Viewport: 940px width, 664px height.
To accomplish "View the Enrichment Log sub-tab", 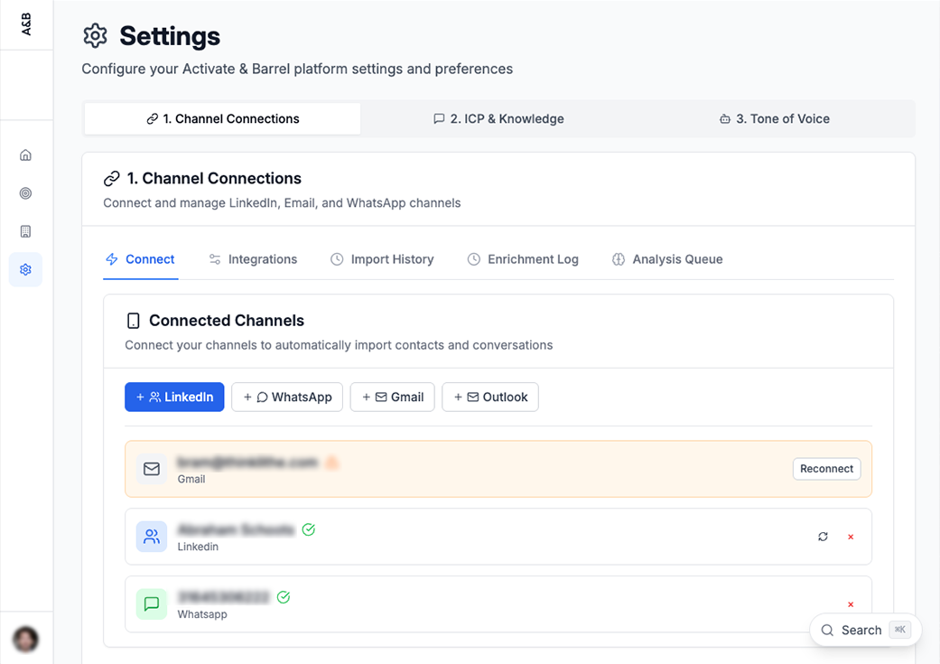I will (523, 259).
